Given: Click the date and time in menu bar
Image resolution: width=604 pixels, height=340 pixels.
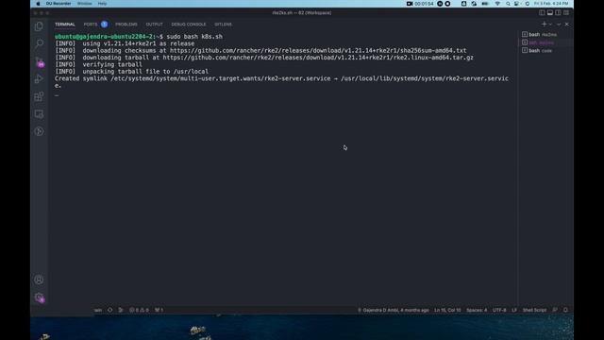Looking at the screenshot, I should coord(551,4).
